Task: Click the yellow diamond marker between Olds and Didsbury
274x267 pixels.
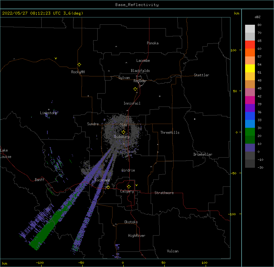Action: (x=123, y=132)
